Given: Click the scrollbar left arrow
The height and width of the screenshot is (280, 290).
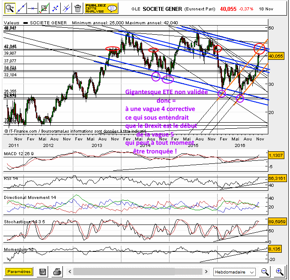Looking at the screenshot, I should 70,271.
